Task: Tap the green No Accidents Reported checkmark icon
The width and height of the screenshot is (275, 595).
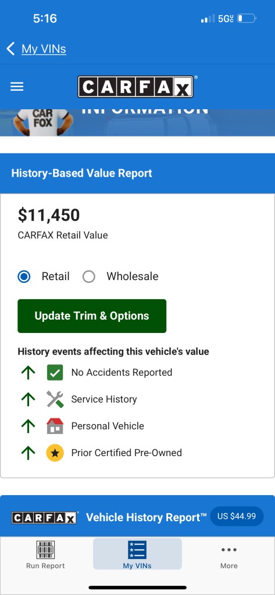Action: point(55,372)
